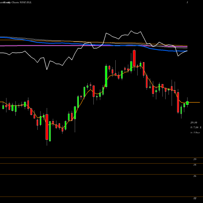Click the 'in 5 Days' label
This screenshot has width=203, height=203.
195,133
